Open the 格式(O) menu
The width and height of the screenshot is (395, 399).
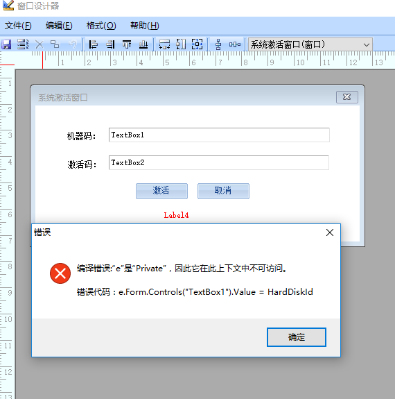click(x=101, y=26)
